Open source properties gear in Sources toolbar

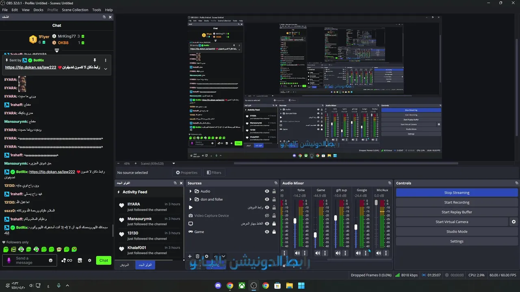pyautogui.click(x=206, y=256)
